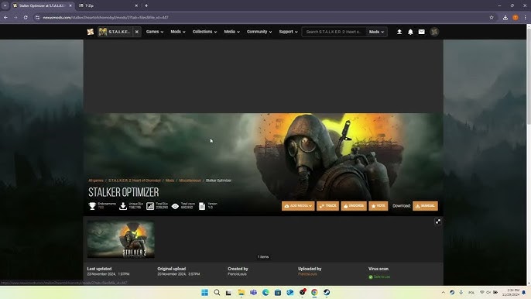This screenshot has height=299, width=531.
Task: Expand the Mods navigation menu
Action: [x=178, y=32]
